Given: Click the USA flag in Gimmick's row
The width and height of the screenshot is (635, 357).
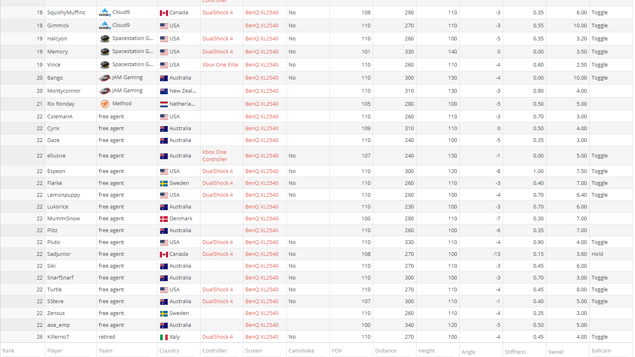Looking at the screenshot, I should pos(164,26).
